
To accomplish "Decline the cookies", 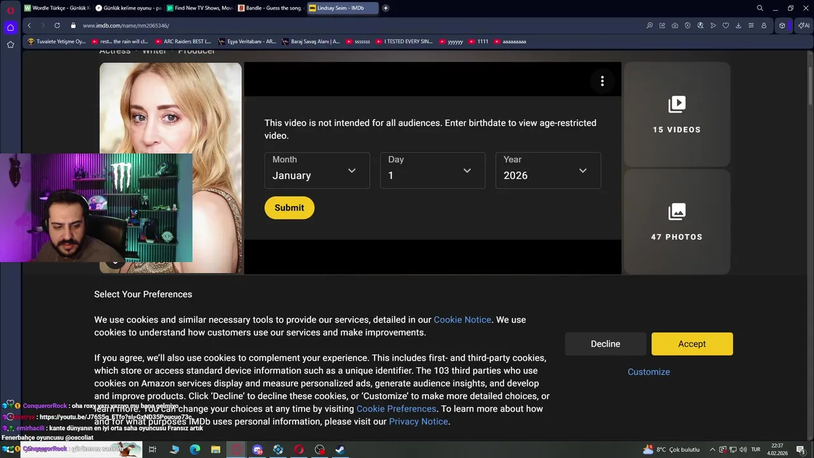I will tap(605, 344).
